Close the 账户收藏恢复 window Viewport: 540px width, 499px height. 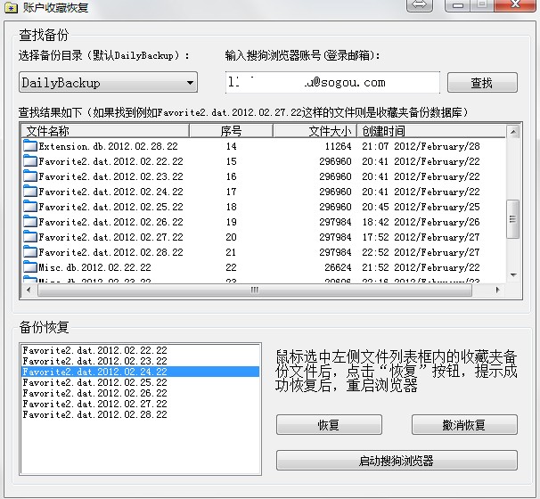click(x=515, y=4)
